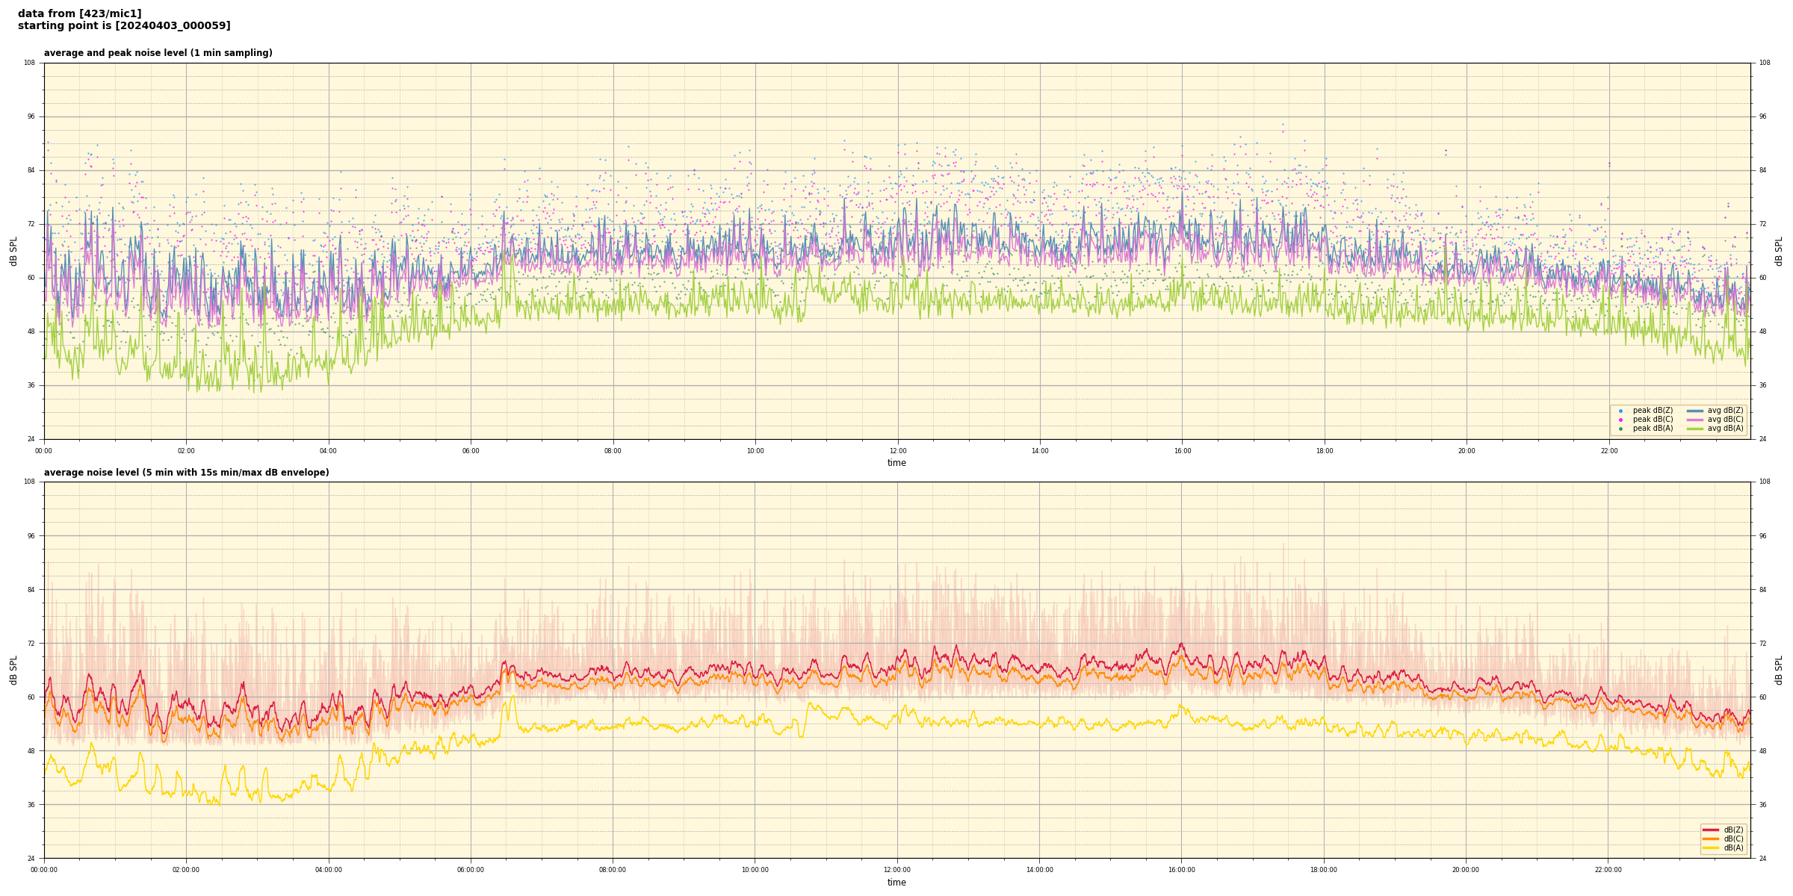The image size is (1793, 896).
Task: Click the yellow dB(A) entry in bottom legend
Action: 1710,847
